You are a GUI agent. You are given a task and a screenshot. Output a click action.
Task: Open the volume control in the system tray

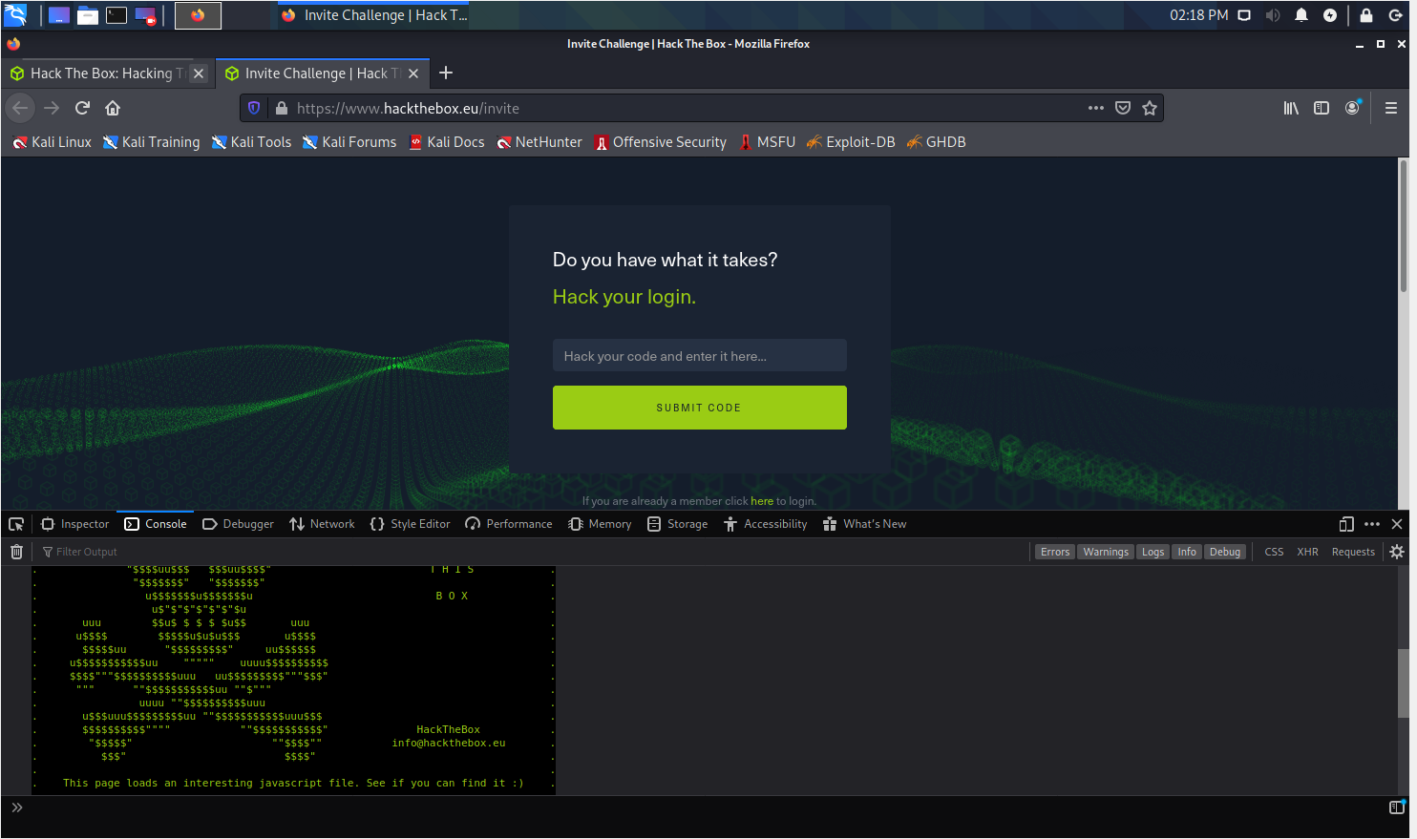1273,15
